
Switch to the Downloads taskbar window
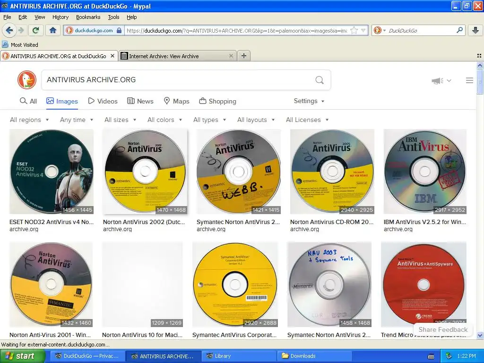[x=315, y=356]
